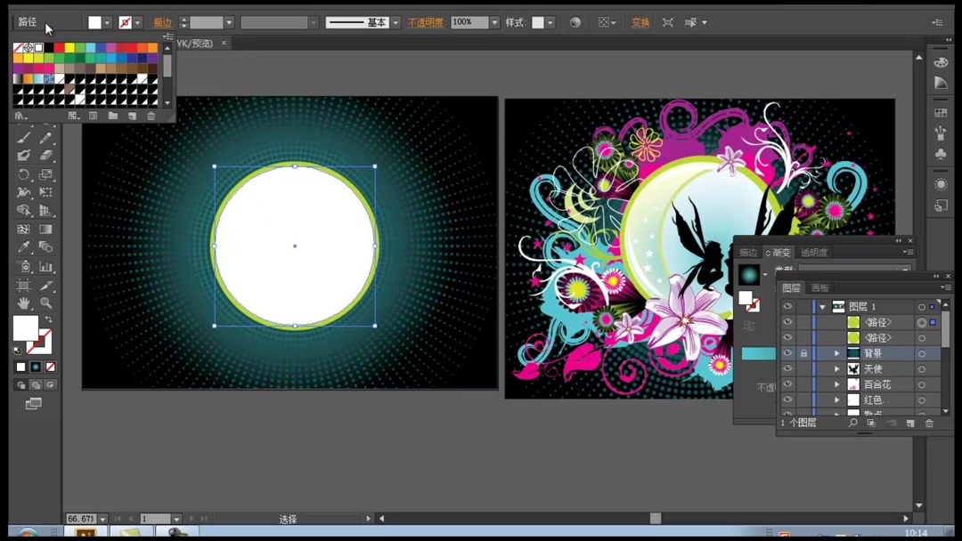Select the Artboard tool

23,286
